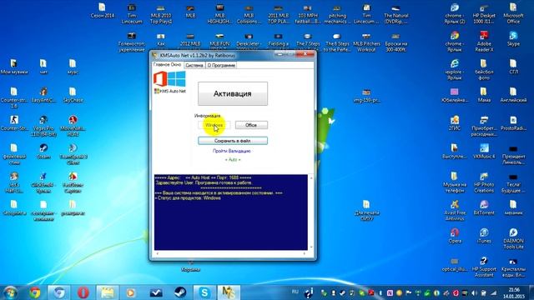Close the KMSAuto Net window

click(x=305, y=53)
